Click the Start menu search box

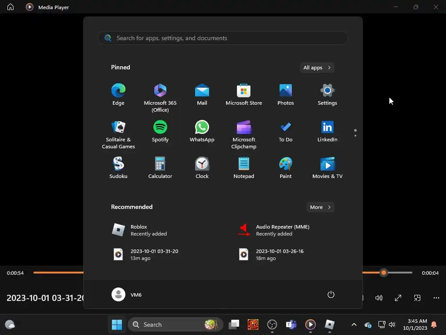pos(223,38)
